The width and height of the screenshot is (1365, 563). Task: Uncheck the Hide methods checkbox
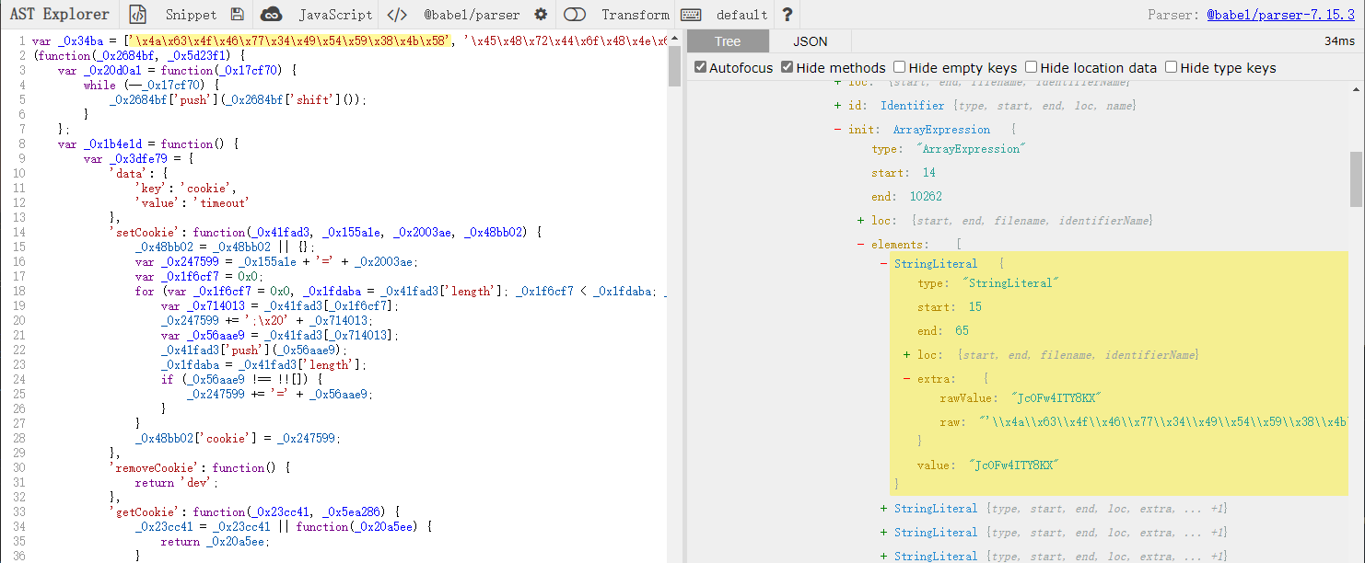tap(787, 67)
